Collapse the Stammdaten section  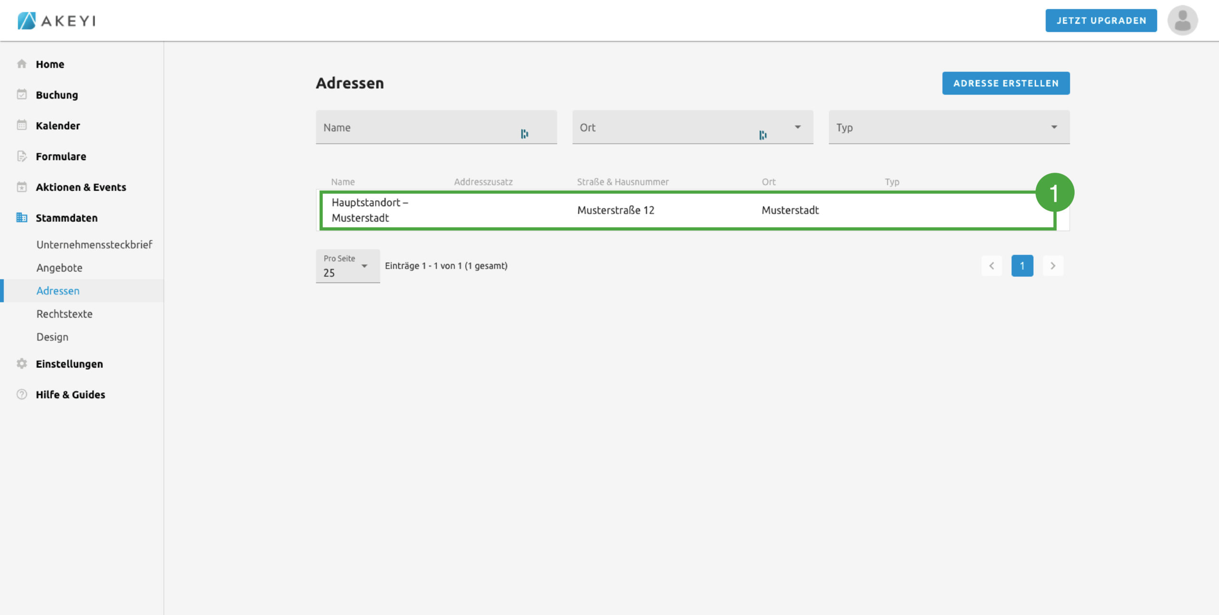(67, 218)
